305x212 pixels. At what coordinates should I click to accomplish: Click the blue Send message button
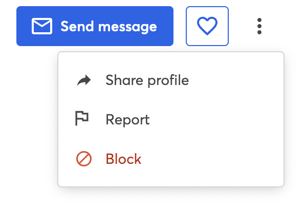tap(95, 26)
